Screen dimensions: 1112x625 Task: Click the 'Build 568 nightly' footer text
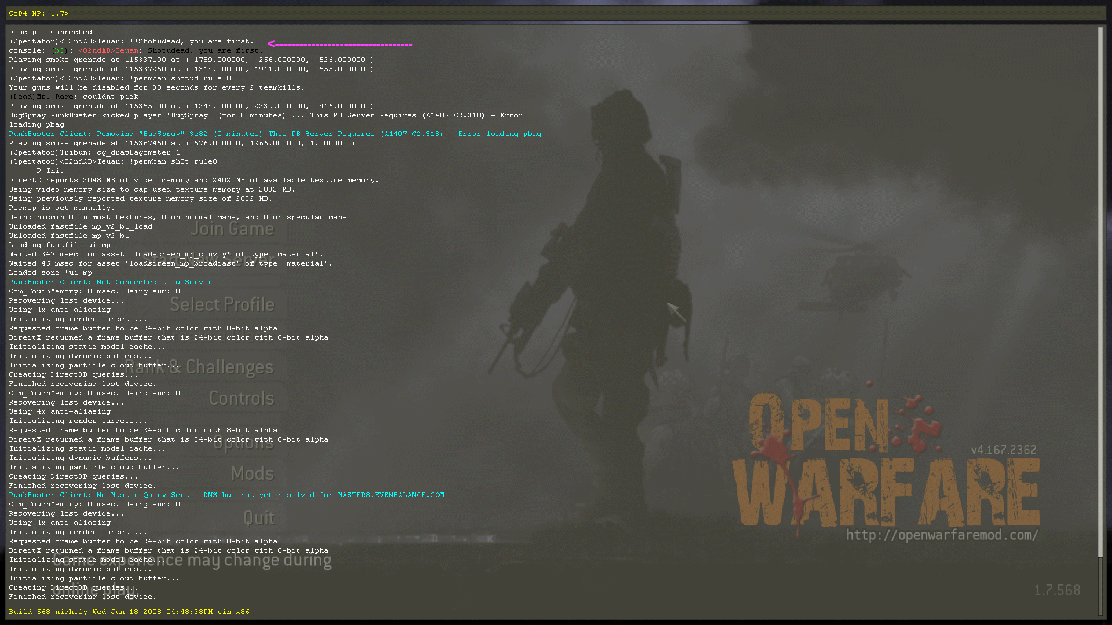click(129, 612)
